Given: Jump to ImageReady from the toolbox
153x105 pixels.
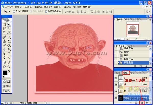Looking at the screenshot, I should point(6,91).
